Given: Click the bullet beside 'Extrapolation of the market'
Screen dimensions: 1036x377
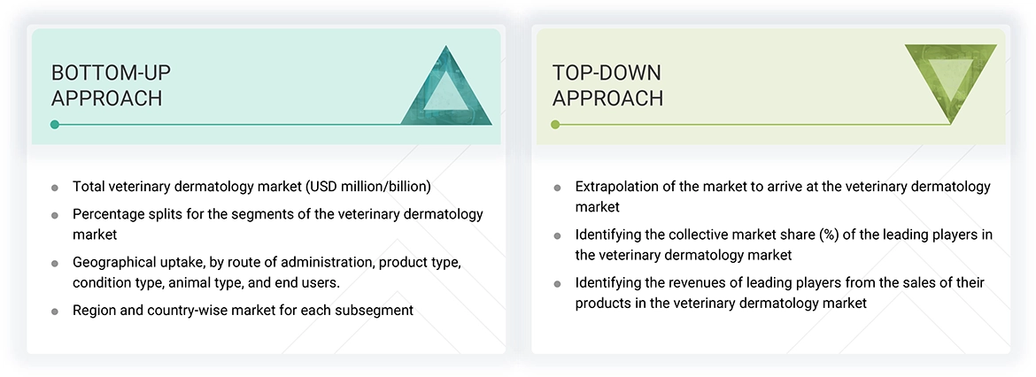Looking at the screenshot, I should click(x=557, y=188).
